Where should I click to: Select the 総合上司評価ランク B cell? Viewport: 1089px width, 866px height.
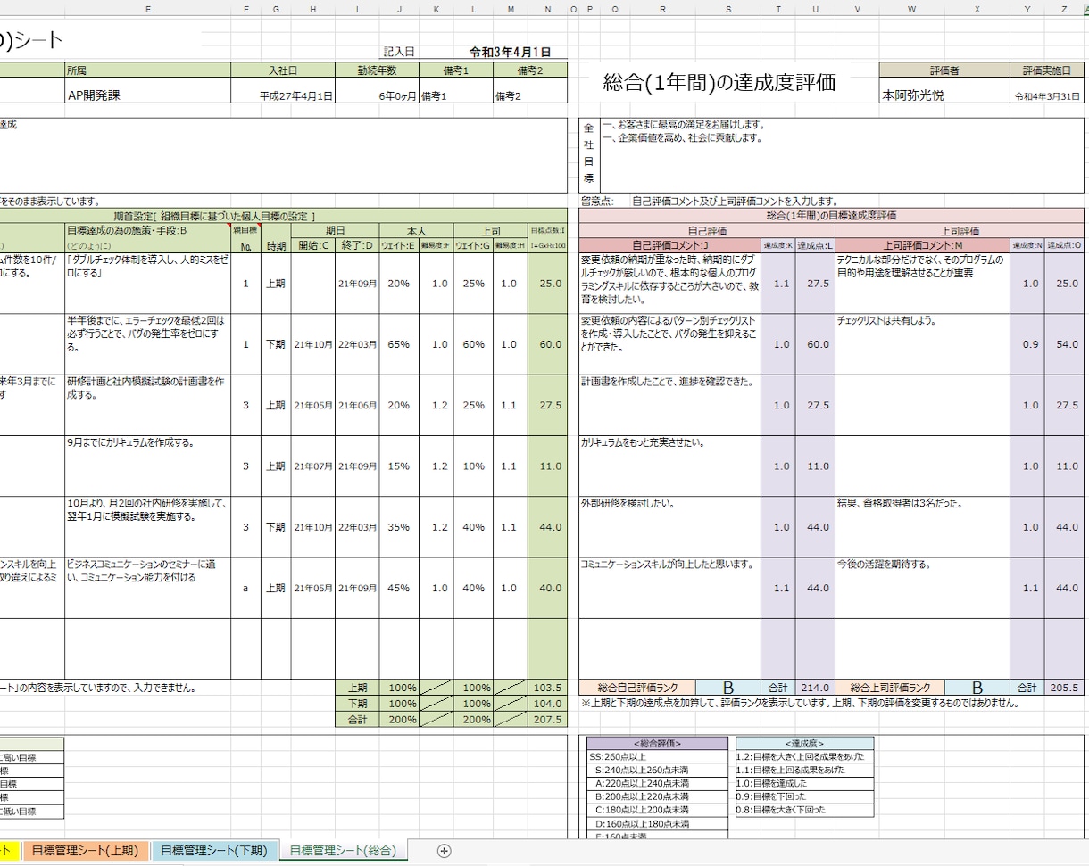977,688
